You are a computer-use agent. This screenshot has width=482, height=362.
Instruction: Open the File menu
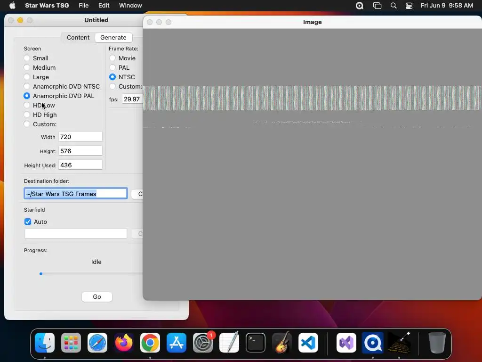(x=84, y=5)
